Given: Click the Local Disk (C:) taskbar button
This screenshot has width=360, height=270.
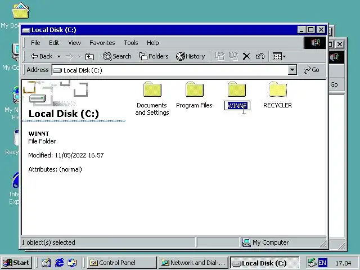Looking at the screenshot, I should [x=264, y=263].
